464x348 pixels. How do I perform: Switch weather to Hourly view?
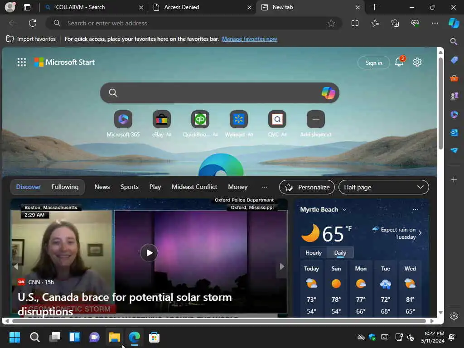coord(314,253)
